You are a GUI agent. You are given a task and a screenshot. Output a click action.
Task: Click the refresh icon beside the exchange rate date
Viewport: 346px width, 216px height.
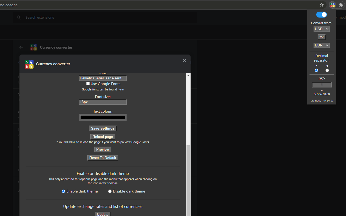coord(332,101)
